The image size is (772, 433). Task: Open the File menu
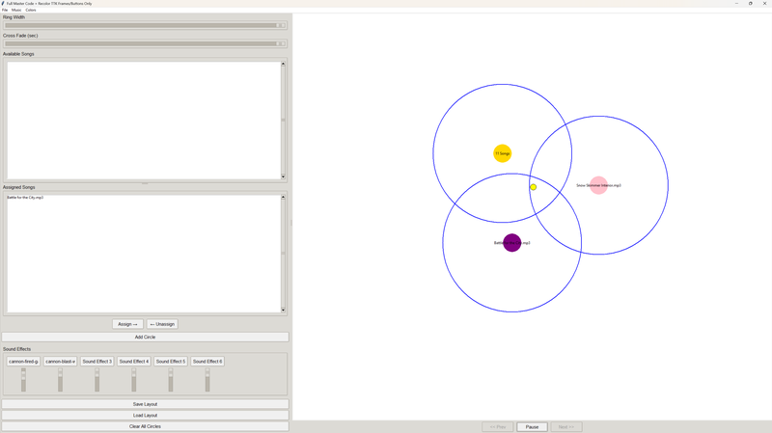click(x=5, y=10)
